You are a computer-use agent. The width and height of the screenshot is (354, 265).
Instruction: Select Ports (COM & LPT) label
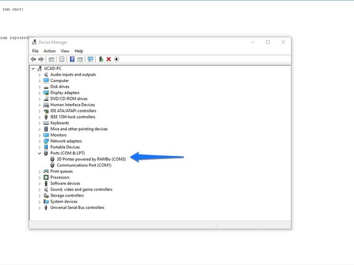tap(68, 153)
